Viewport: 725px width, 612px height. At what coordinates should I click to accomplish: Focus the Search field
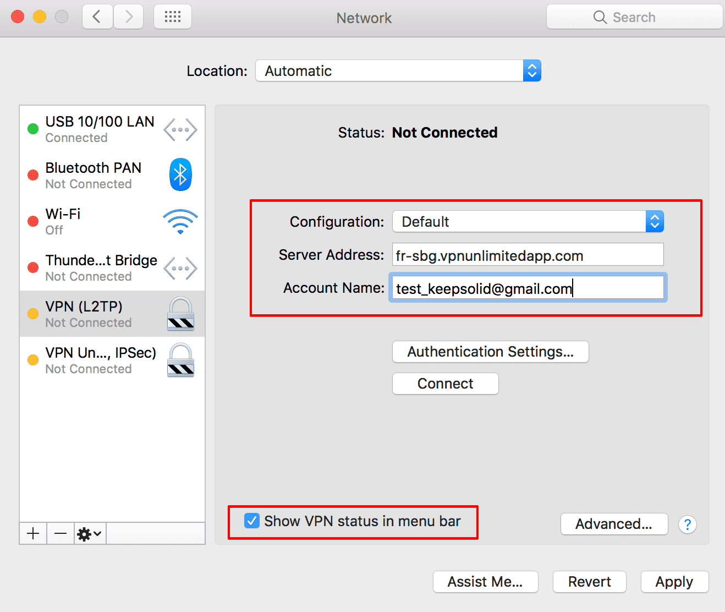tap(634, 17)
